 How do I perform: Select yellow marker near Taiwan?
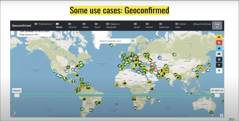pos(198,76)
